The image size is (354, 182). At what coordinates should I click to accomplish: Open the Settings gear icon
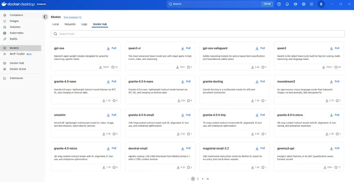coord(304,4)
